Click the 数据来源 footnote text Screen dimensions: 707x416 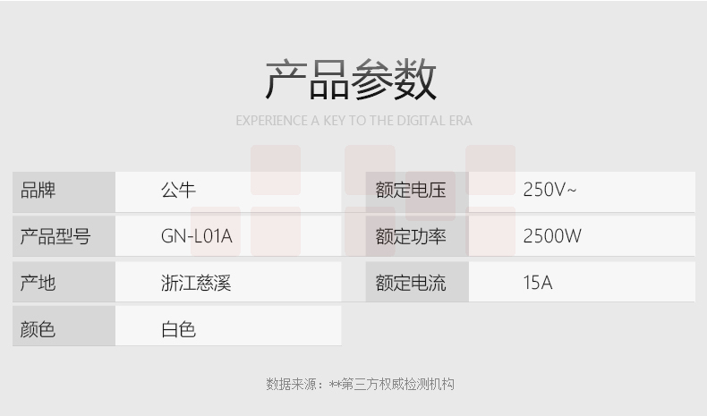click(360, 385)
